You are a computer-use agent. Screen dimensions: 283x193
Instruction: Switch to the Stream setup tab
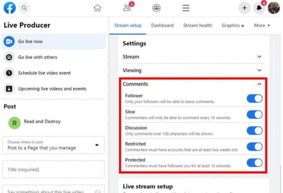point(128,25)
